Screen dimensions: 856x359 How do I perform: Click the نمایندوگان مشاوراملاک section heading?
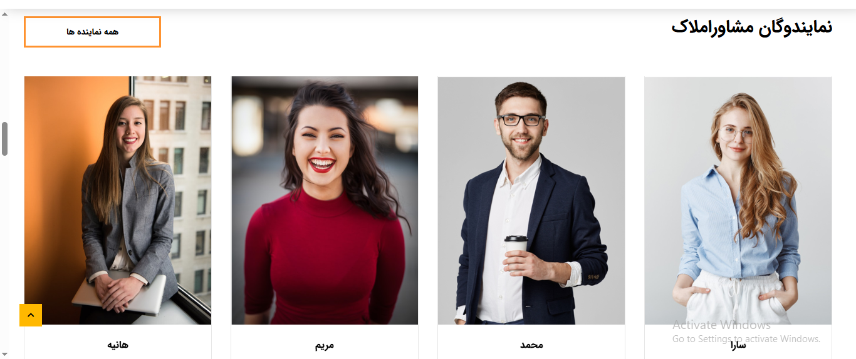(752, 28)
